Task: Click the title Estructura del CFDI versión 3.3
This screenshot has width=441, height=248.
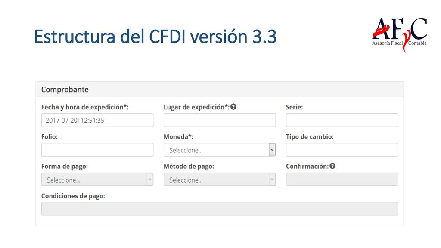Action: click(155, 37)
